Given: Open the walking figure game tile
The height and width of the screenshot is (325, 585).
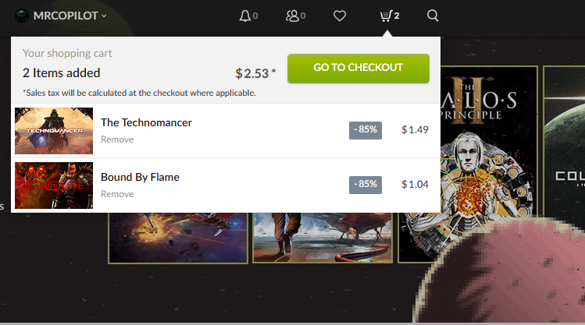Looking at the screenshot, I should pos(323,238).
